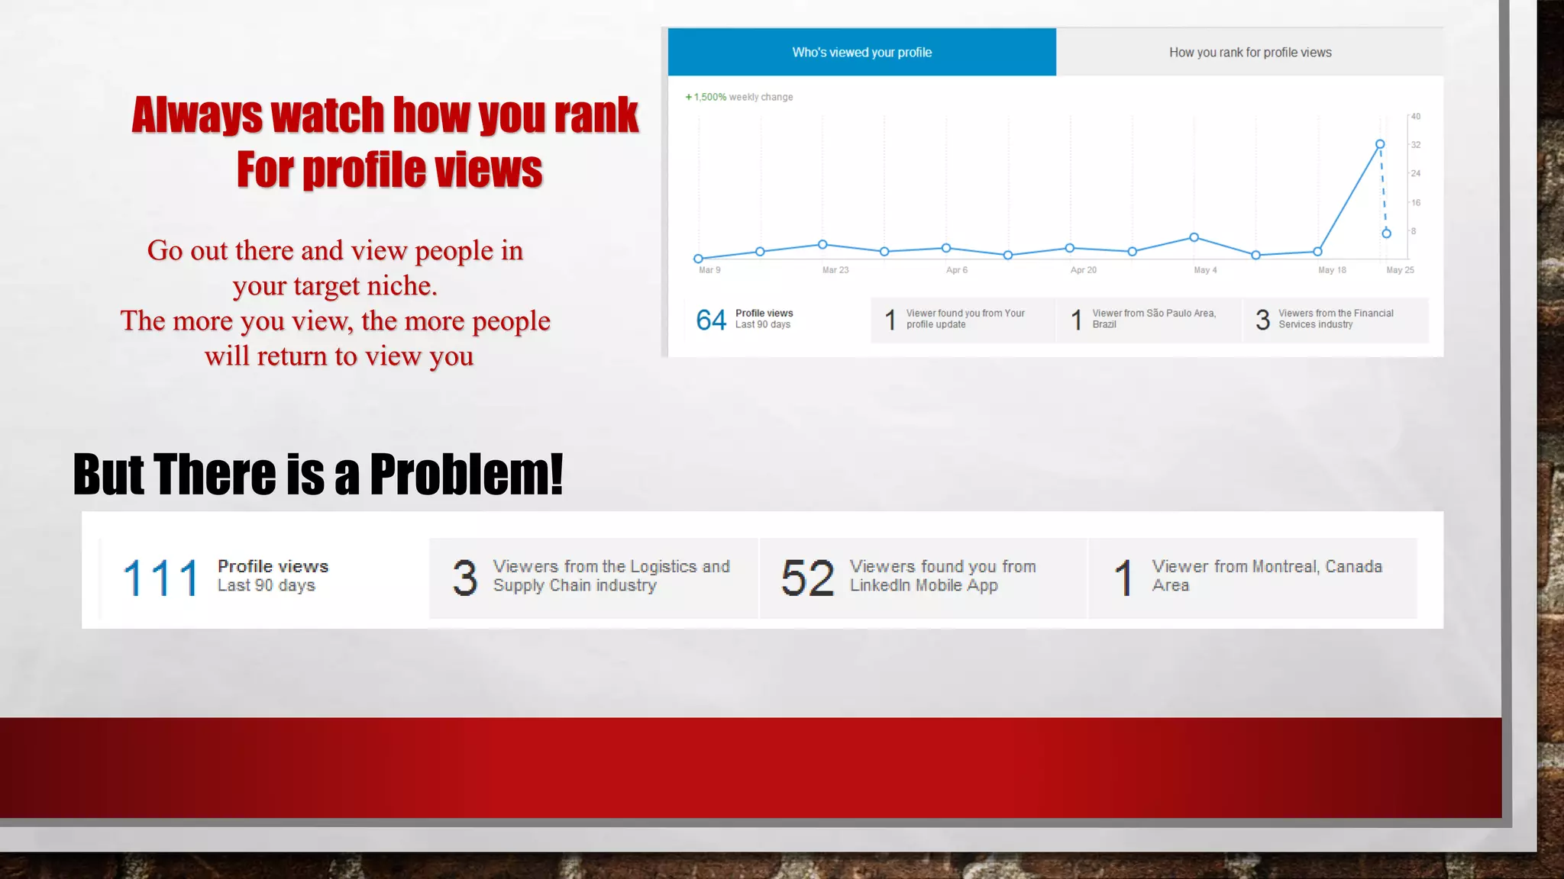The height and width of the screenshot is (879, 1564).
Task: Click the '40' y-axis label
Action: (x=1416, y=117)
